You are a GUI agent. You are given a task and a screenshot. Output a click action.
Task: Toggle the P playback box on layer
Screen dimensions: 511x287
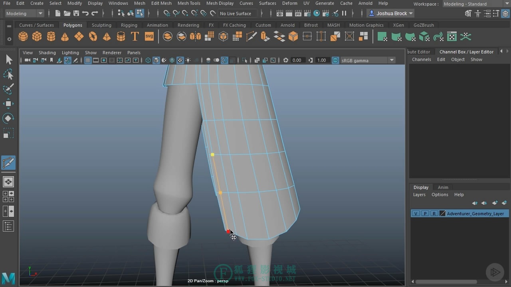pyautogui.click(x=425, y=214)
